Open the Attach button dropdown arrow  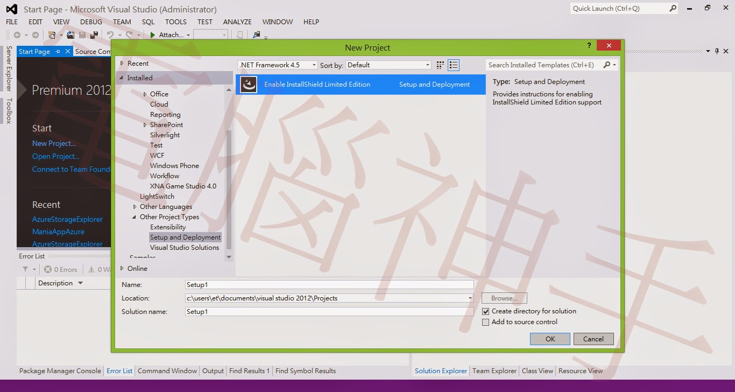pyautogui.click(x=188, y=35)
